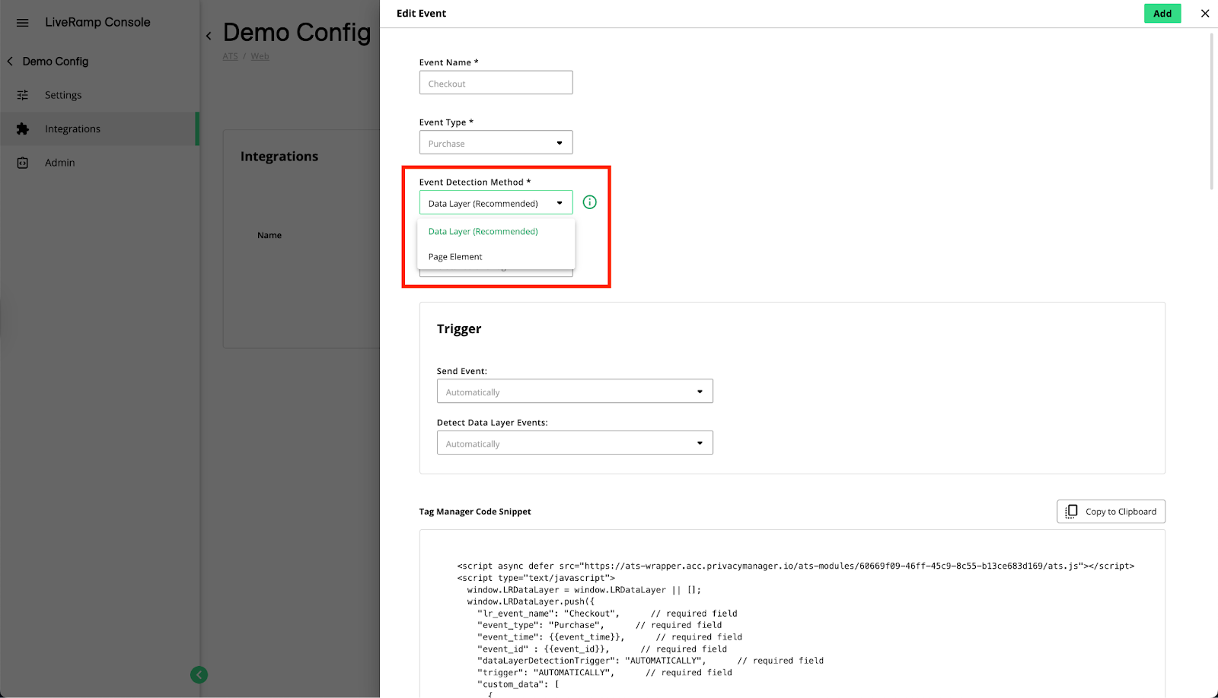Image resolution: width=1218 pixels, height=698 pixels.
Task: Open the Send Event dropdown
Action: (x=575, y=392)
